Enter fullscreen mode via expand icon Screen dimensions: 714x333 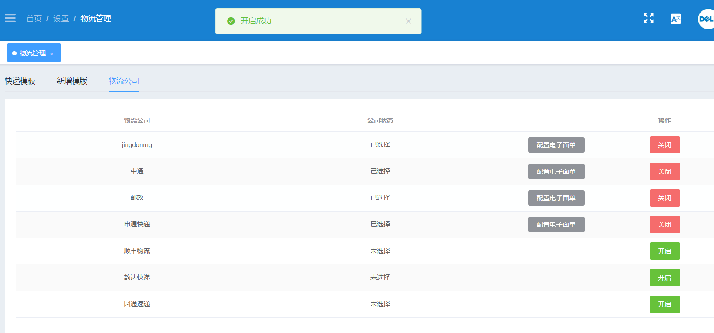pos(648,18)
